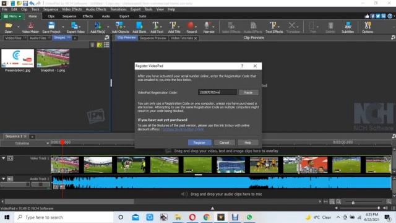The height and width of the screenshot is (223, 396).
Task: Toggle Video Track 1 visibility icon
Action: [10, 159]
